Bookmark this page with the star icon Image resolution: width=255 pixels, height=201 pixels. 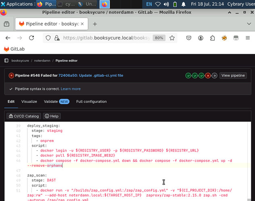[172, 38]
